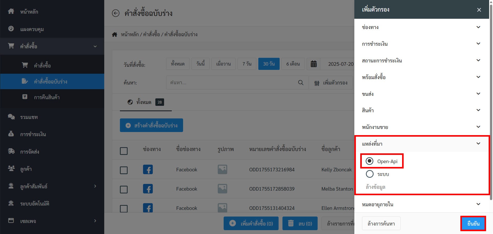Expand สถานะการชำระเงิน filter section
Screen dimensions: 493x234
pyautogui.click(x=422, y=60)
